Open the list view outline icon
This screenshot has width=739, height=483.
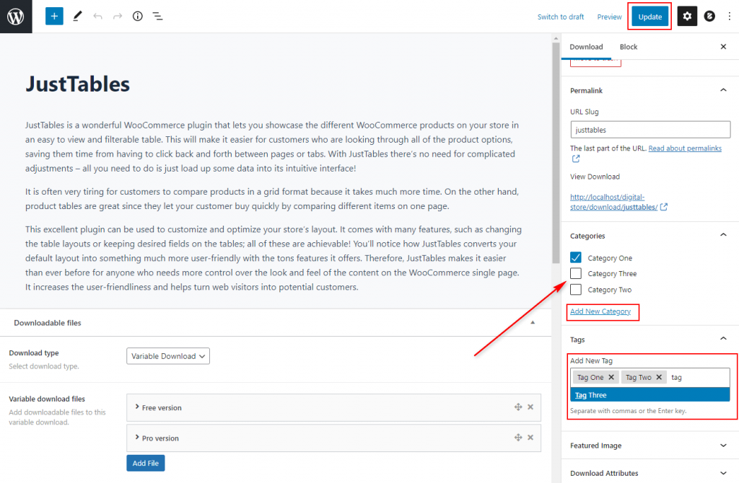click(157, 17)
